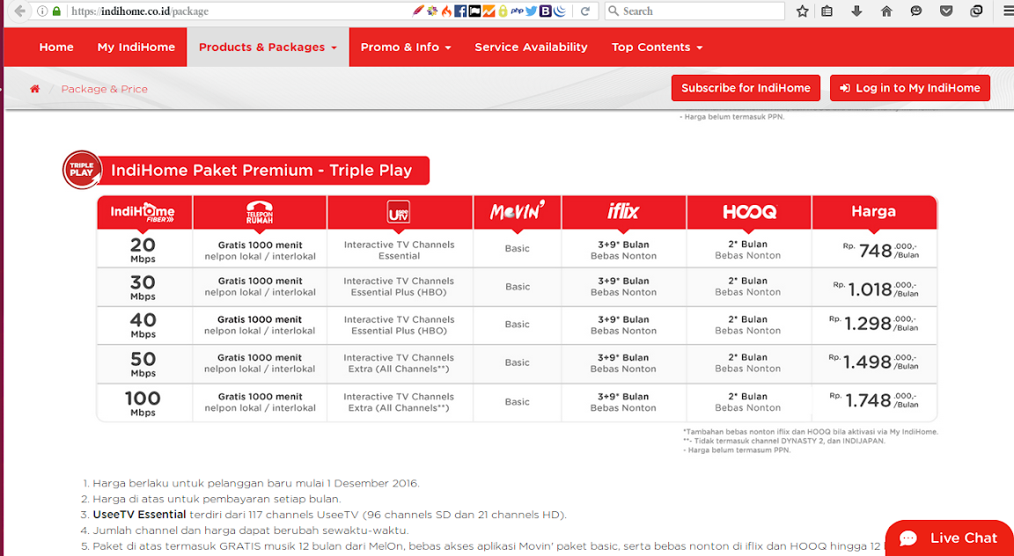The height and width of the screenshot is (556, 1014).
Task: Select the Twitter bird icon in the address bar
Action: (x=531, y=11)
